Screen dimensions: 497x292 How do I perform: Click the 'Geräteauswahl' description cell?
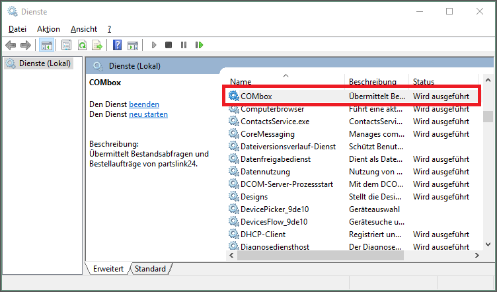pyautogui.click(x=374, y=209)
